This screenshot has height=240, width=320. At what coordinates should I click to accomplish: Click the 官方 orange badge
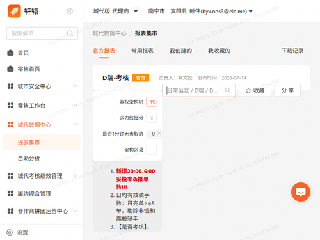pos(141,77)
